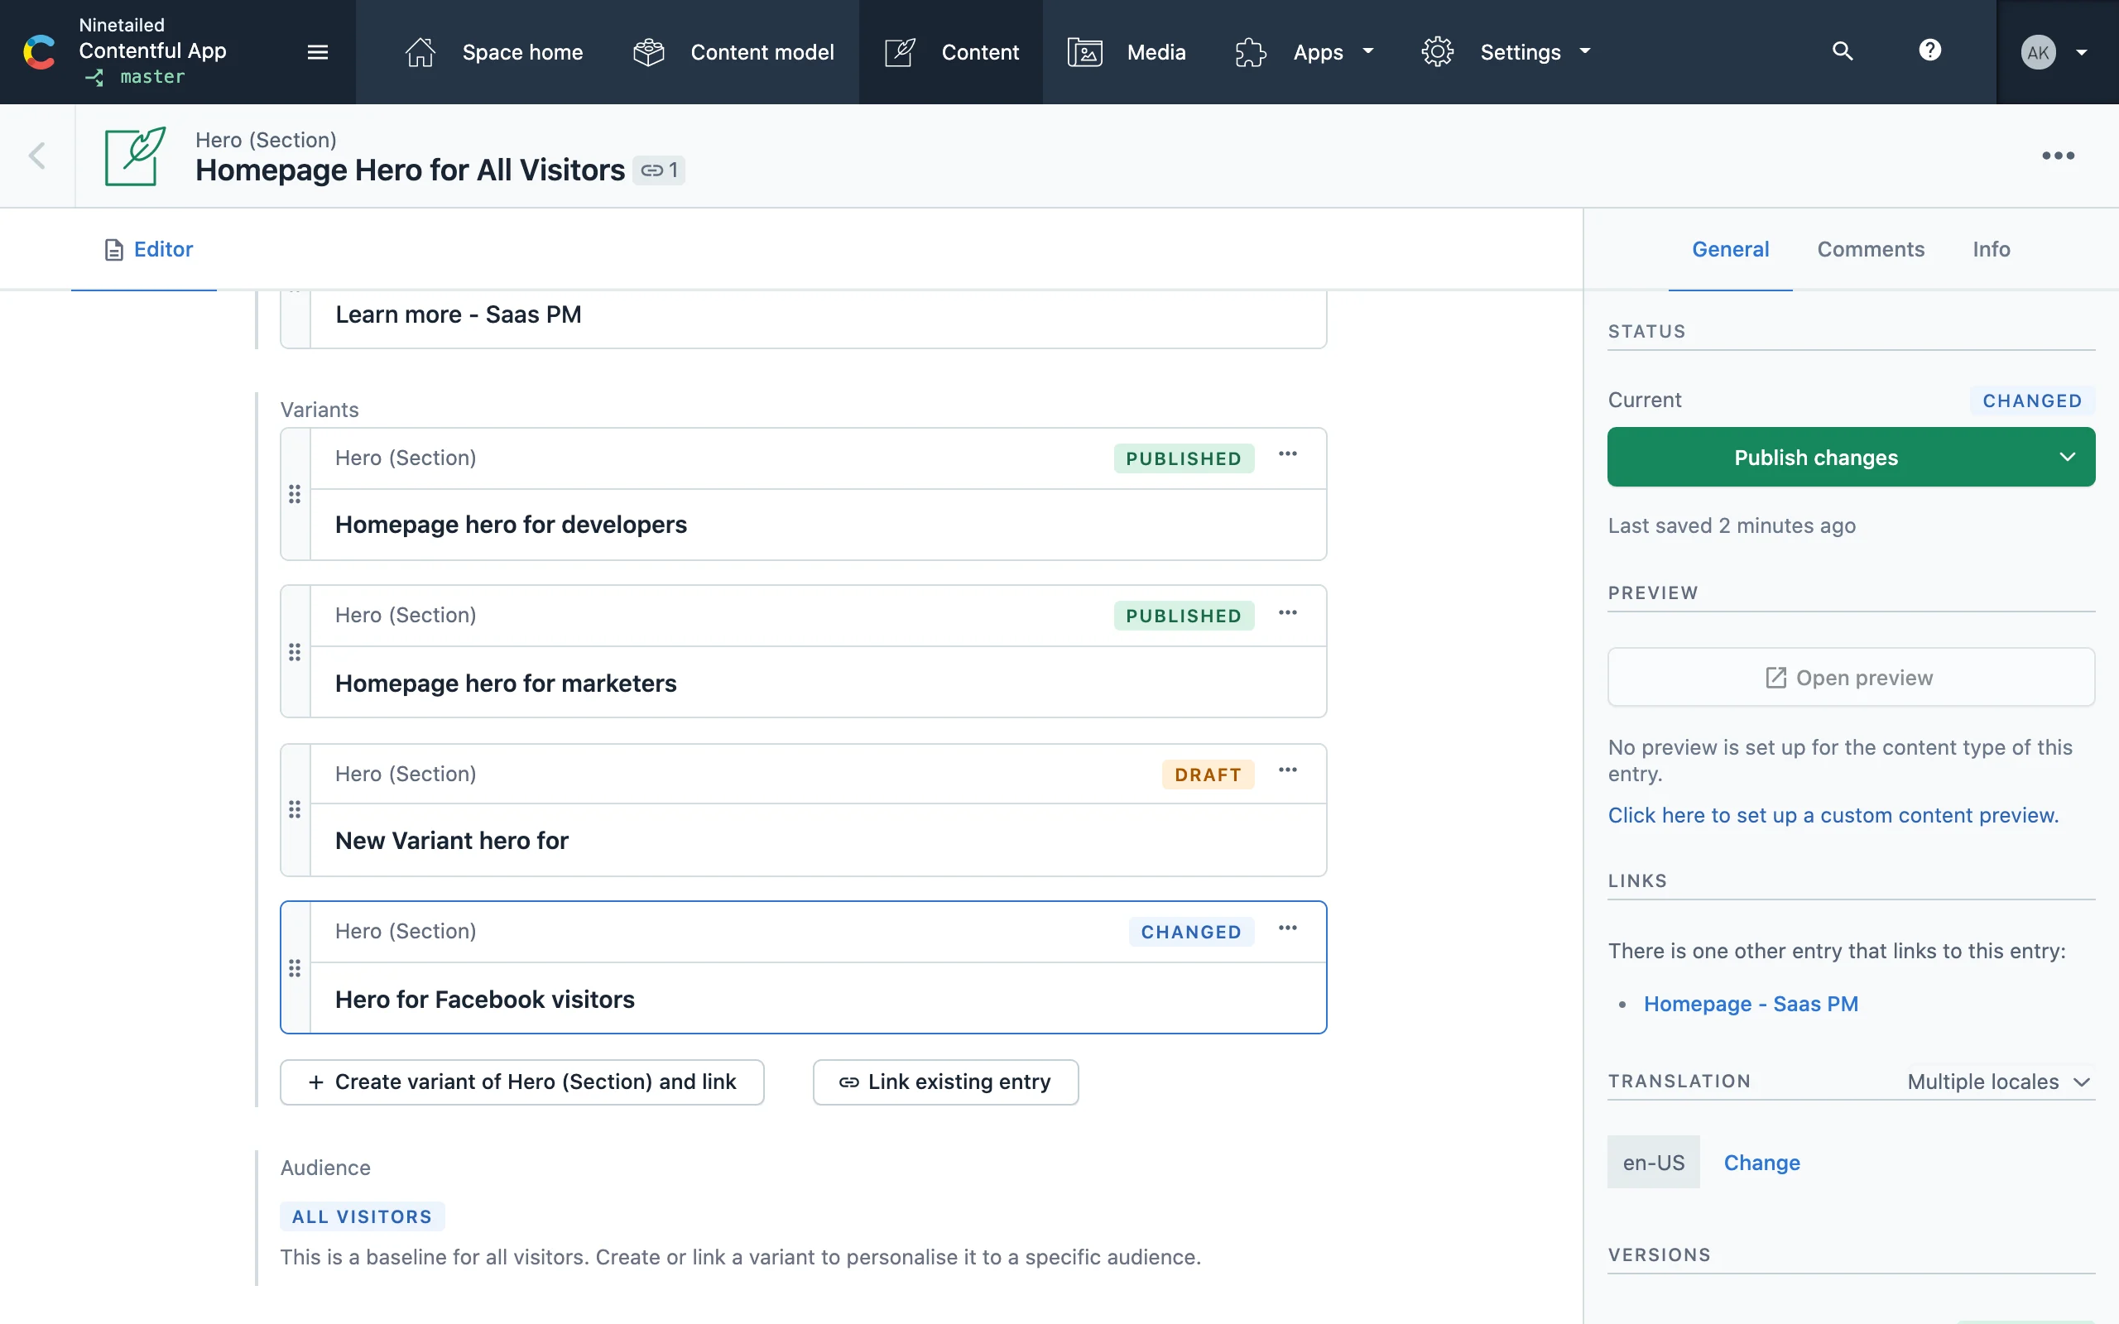
Task: Click the hamburger menu next to Contentful App
Action: click(x=318, y=52)
